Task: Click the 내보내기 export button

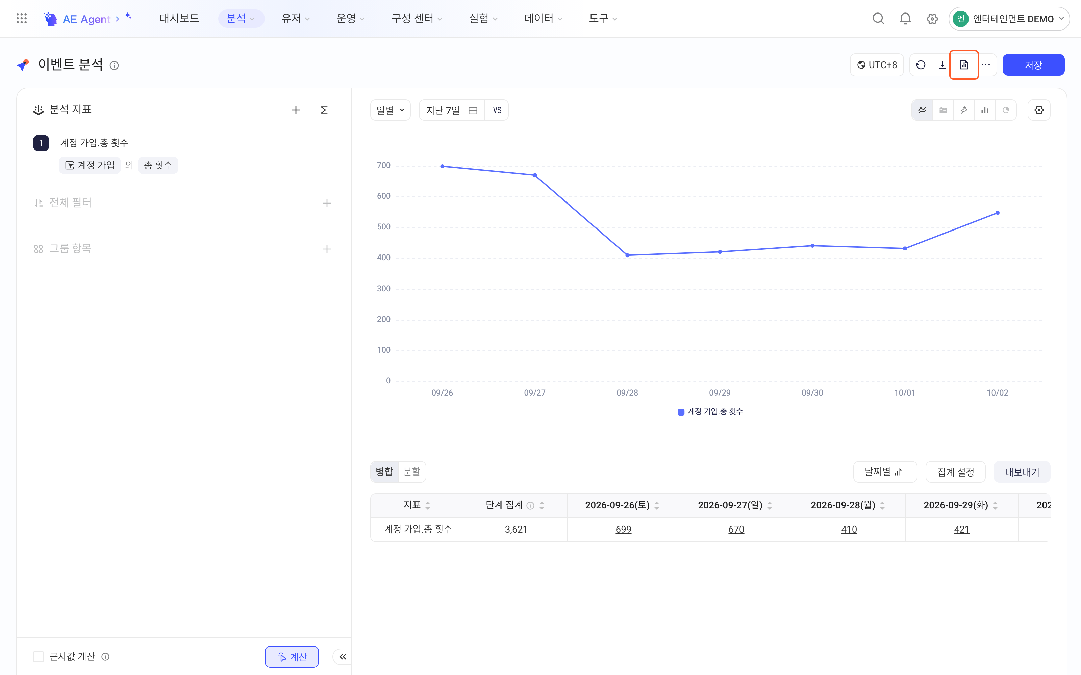Action: point(1022,472)
